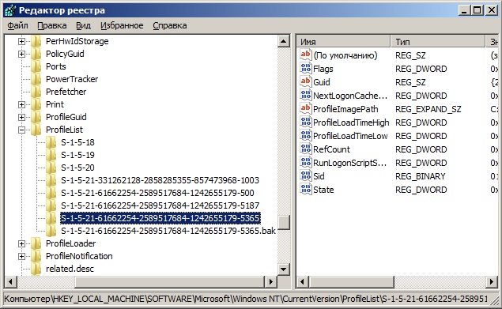Image resolution: width=502 pixels, height=309 pixels.
Task: Click folder icon of key ending 1242655179-500
Action: tap(51, 193)
